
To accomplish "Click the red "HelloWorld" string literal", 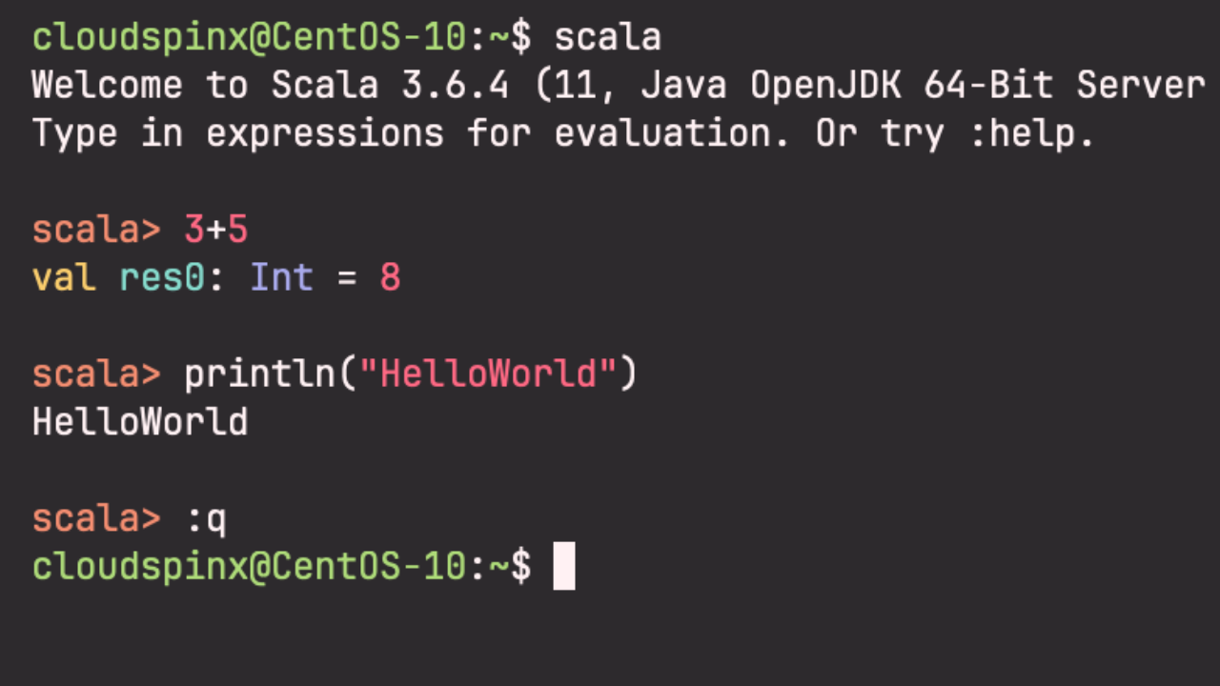I will click(489, 373).
